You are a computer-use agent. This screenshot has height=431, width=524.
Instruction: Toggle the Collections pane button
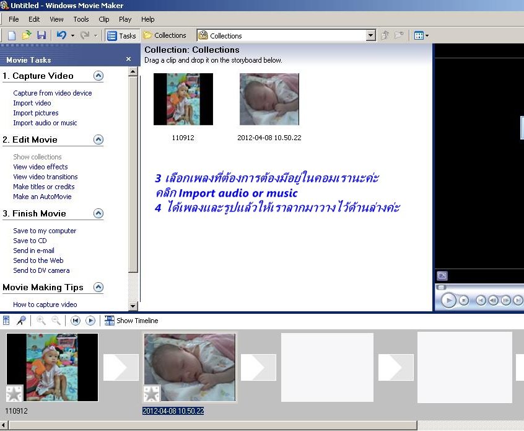(164, 35)
